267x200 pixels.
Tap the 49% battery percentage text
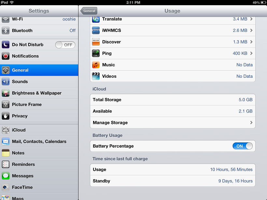click(x=256, y=3)
